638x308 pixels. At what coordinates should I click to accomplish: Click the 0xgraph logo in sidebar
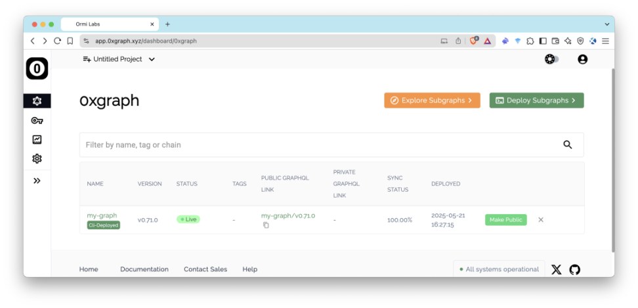pos(37,68)
